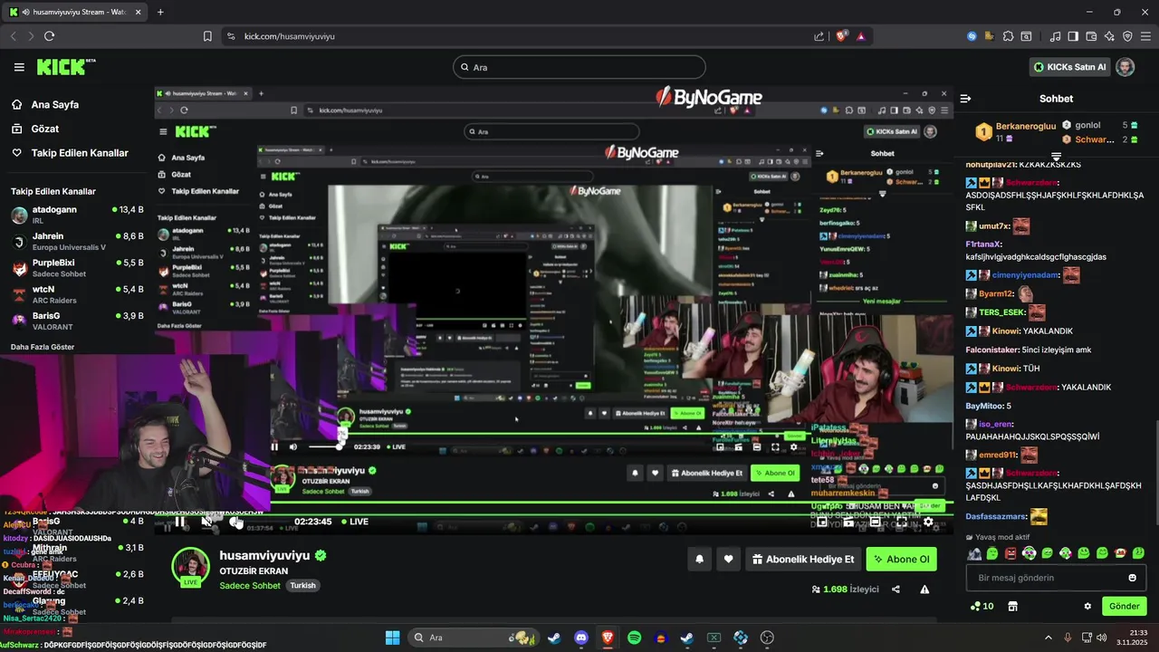Viewport: 1159px width, 652px height.
Task: Open the Sadece Sohbet category link
Action: [x=250, y=586]
